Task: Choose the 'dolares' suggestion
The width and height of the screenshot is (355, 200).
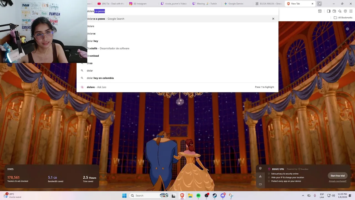Action: coord(177,34)
